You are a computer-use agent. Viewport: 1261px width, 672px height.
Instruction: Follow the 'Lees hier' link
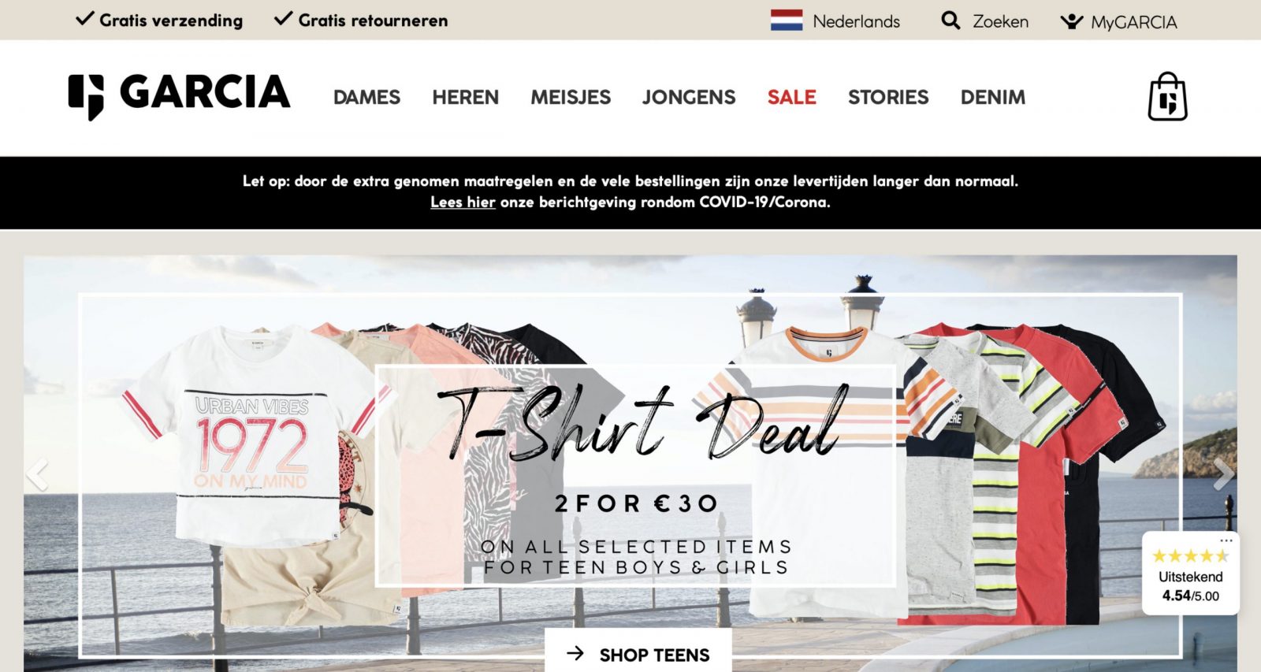click(x=463, y=202)
